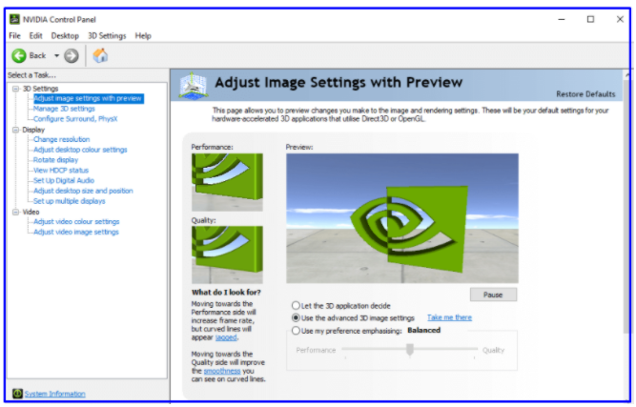The height and width of the screenshot is (407, 636).
Task: Click the smoothness help link
Action: click(222, 371)
